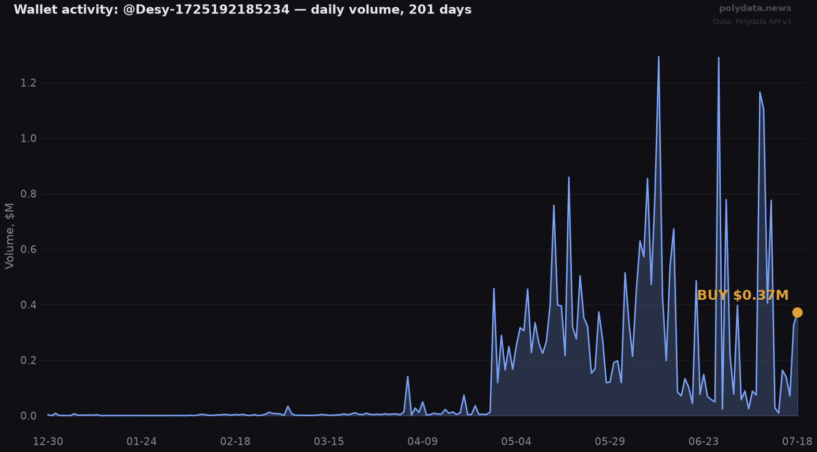Screen dimensions: 817x452
Task: Click the 1.0 y-axis tick label
Action: (28, 138)
